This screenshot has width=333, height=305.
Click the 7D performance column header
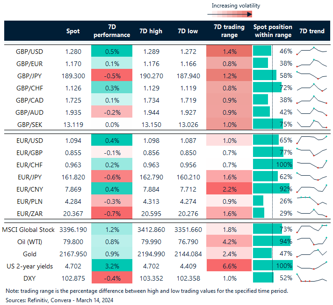(x=112, y=31)
